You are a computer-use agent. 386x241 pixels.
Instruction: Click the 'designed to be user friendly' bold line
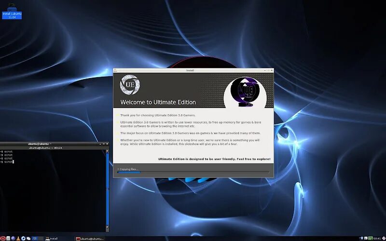click(214, 159)
